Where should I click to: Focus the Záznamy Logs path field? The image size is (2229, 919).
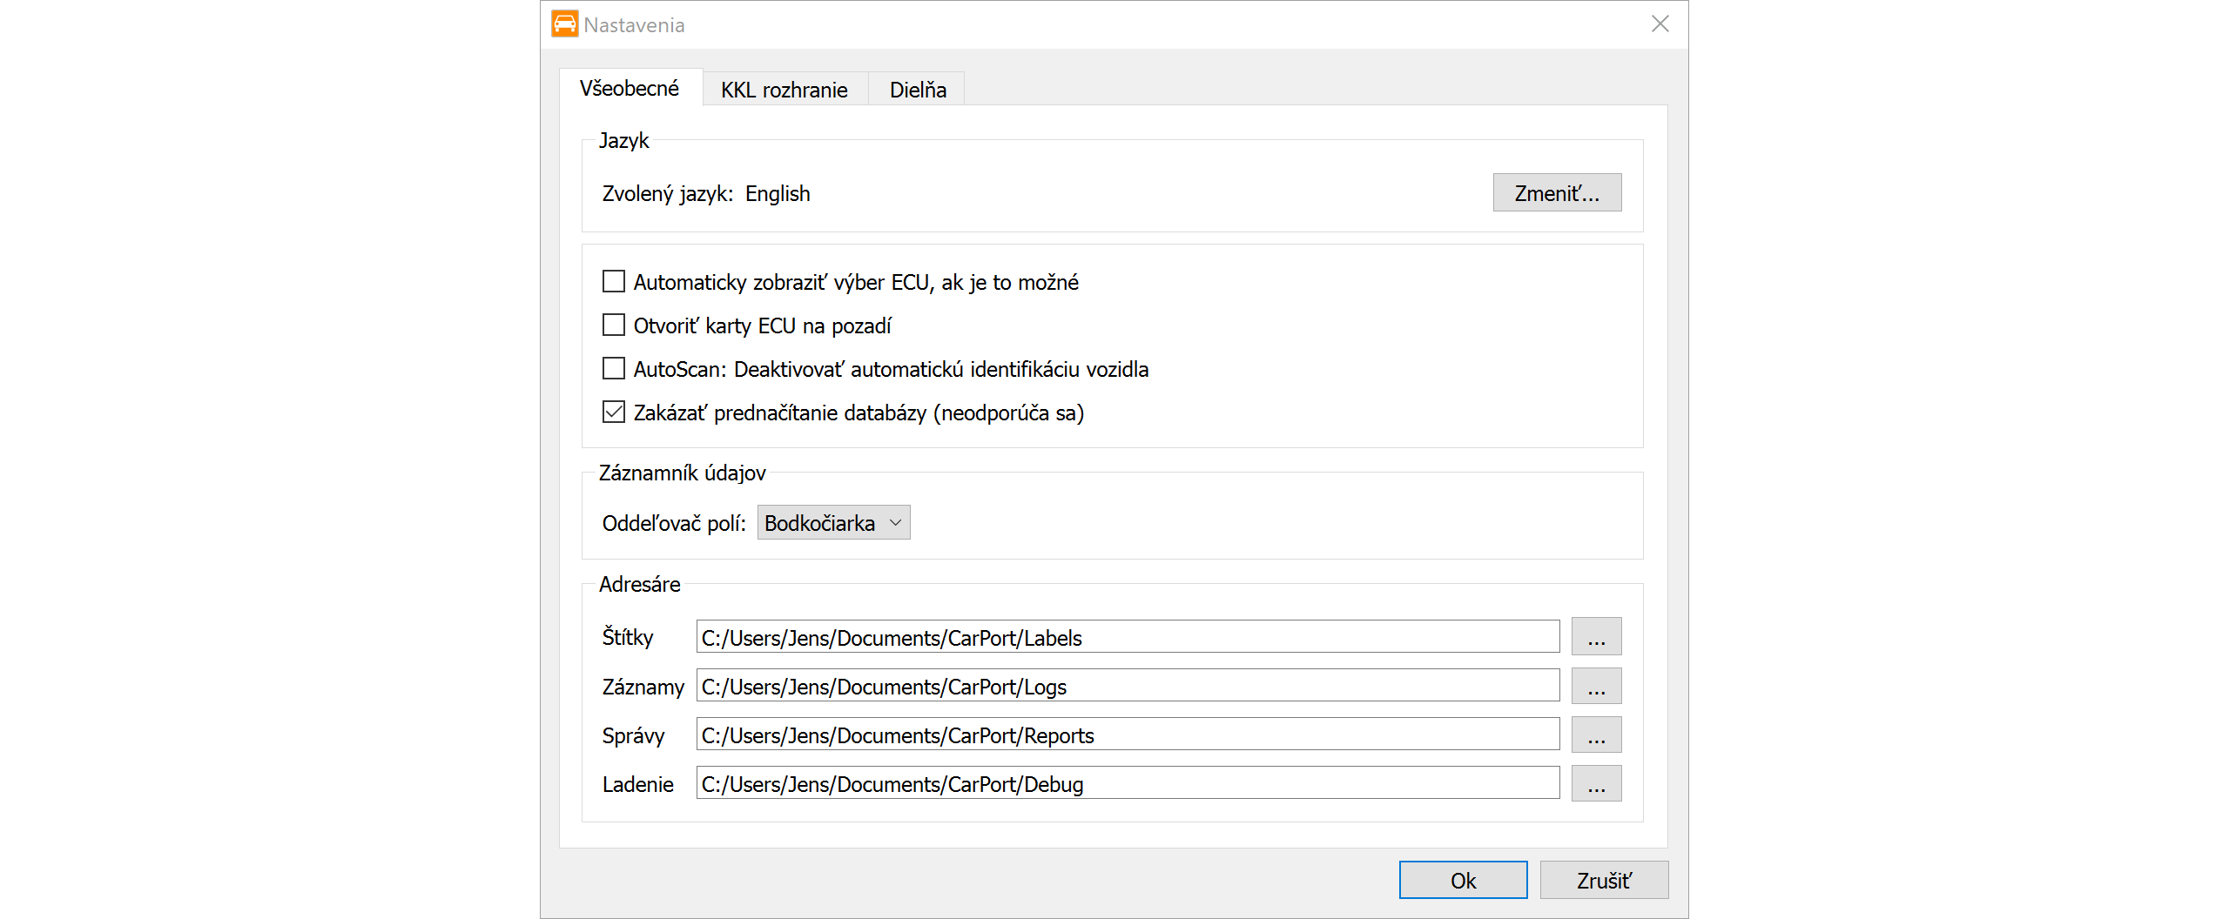tap(1128, 686)
